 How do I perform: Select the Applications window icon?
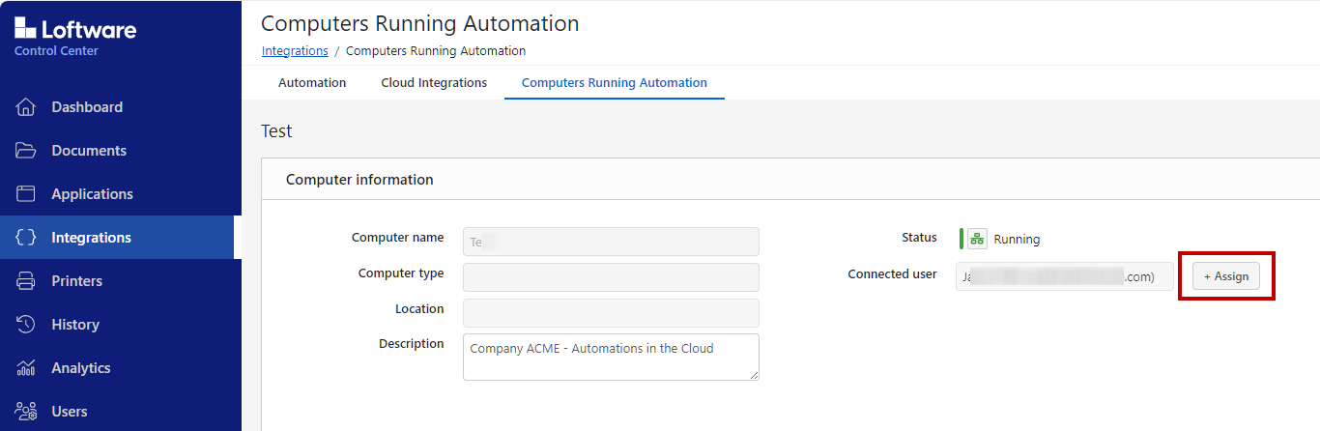click(26, 194)
